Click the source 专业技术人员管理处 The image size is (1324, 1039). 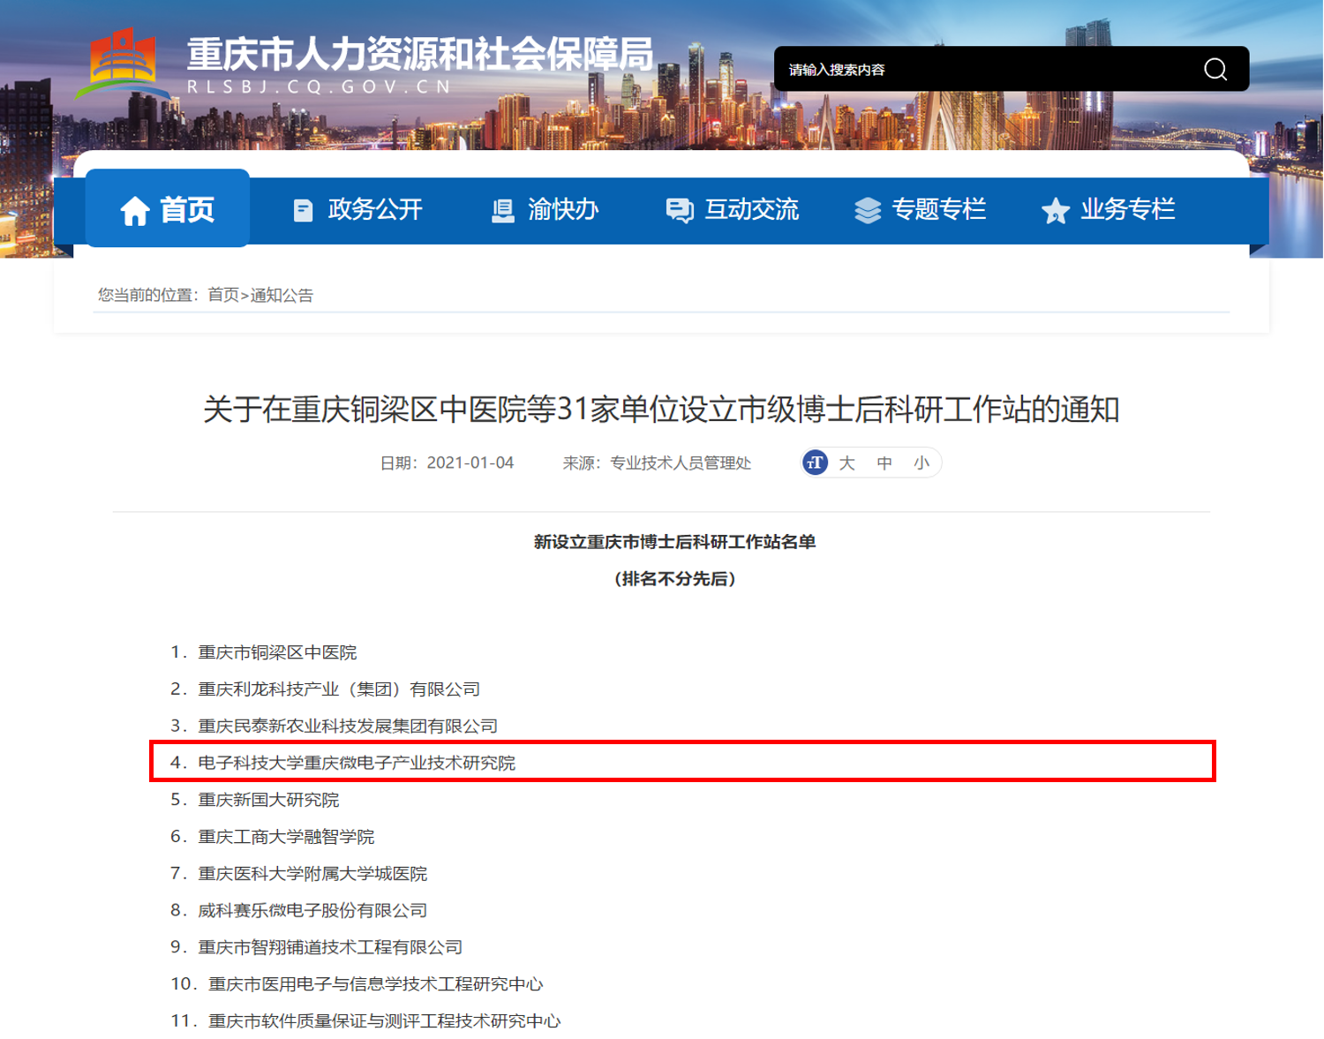tap(681, 463)
